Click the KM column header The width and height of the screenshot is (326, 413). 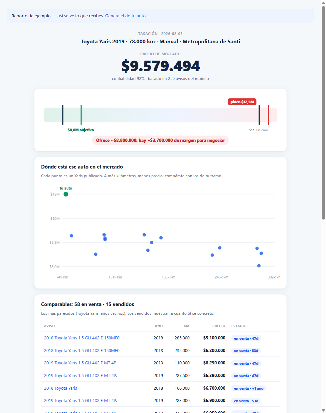click(187, 326)
